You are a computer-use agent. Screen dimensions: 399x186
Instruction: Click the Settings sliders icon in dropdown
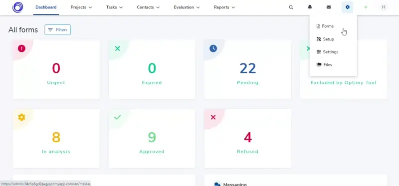[319, 52]
